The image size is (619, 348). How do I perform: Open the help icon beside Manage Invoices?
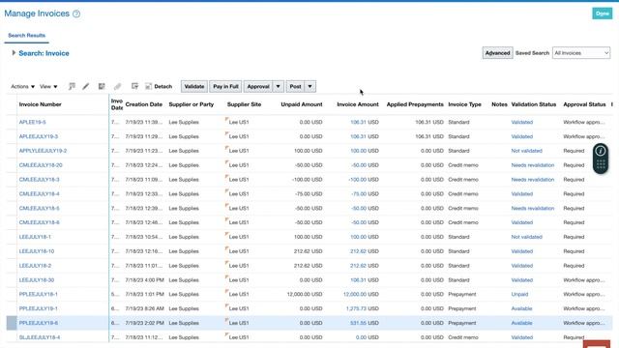(x=76, y=14)
